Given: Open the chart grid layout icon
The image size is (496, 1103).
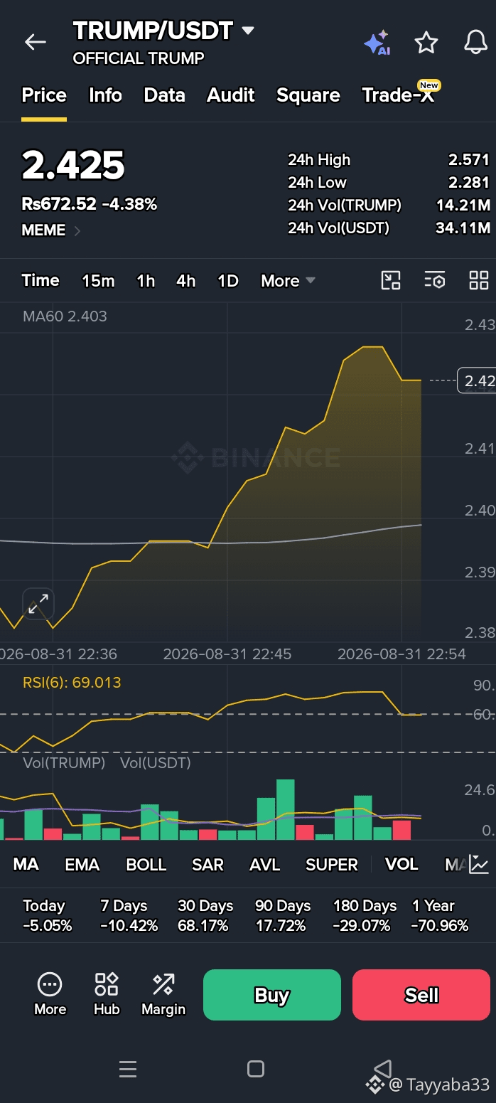Looking at the screenshot, I should [479, 280].
